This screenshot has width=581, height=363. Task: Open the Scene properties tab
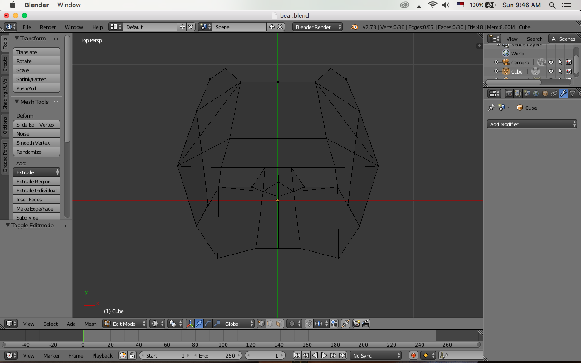[527, 93]
